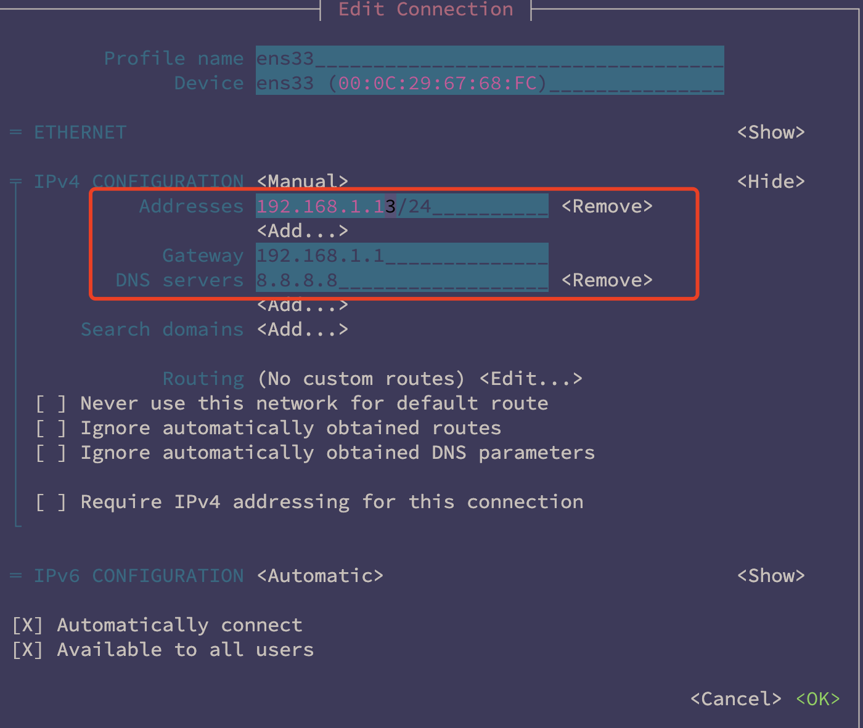
Task: Remove the 8.8.8.8 DNS server
Action: coord(607,280)
